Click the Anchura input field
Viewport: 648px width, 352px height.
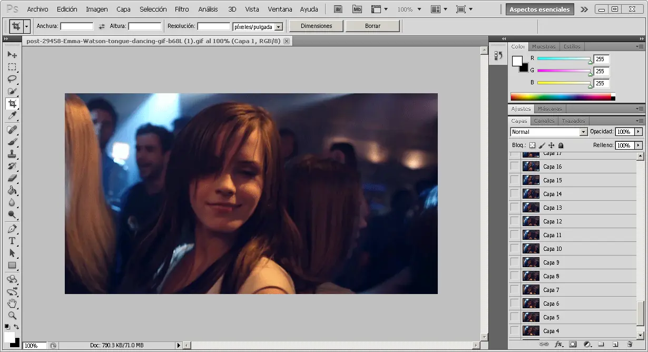click(77, 26)
